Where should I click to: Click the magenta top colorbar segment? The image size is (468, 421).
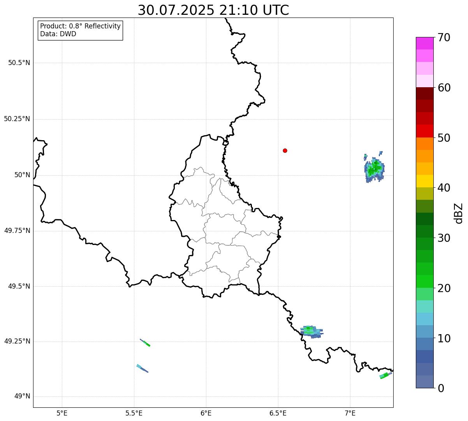point(424,43)
